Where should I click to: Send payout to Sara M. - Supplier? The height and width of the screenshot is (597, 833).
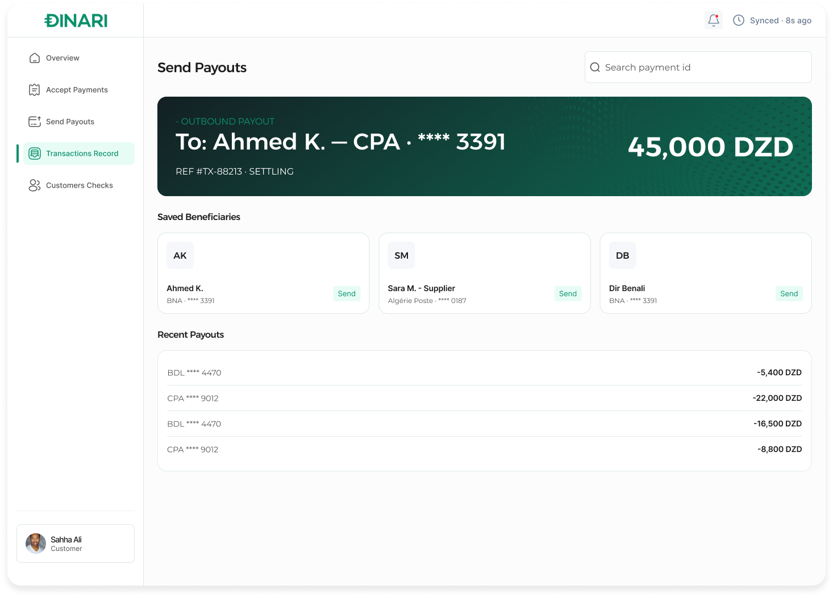[568, 293]
